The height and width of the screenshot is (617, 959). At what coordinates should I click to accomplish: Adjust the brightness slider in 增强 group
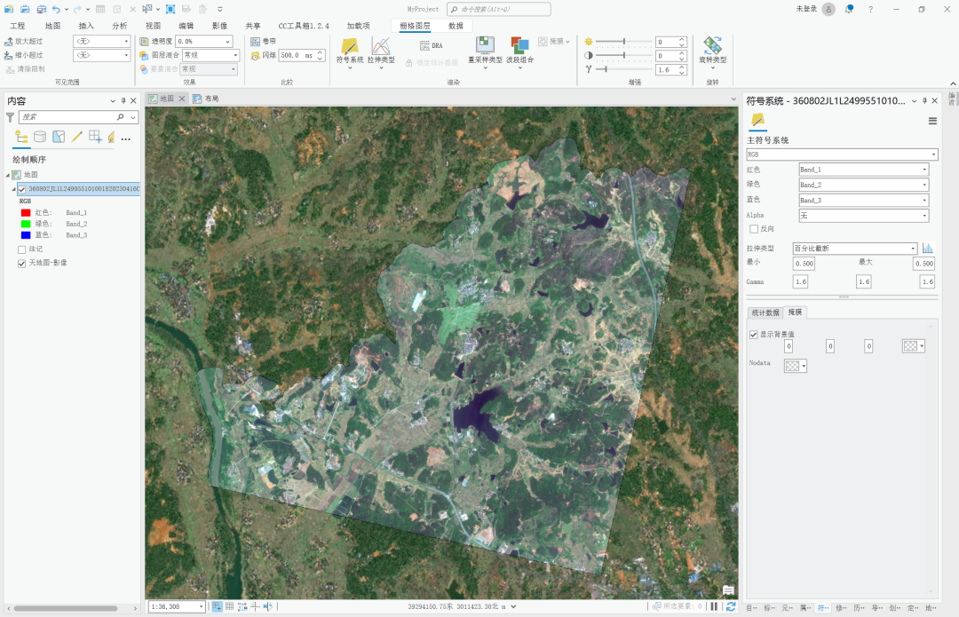[x=624, y=42]
